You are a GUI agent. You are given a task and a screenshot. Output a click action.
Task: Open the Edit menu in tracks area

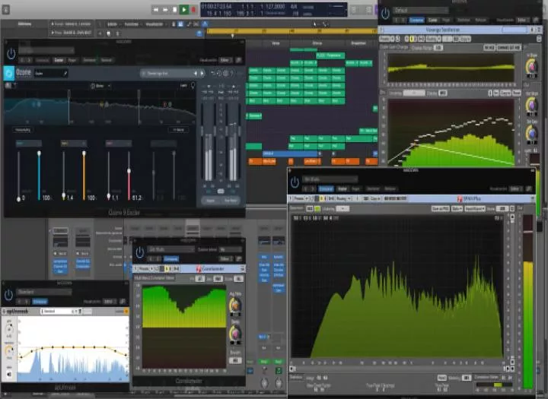click(x=112, y=24)
